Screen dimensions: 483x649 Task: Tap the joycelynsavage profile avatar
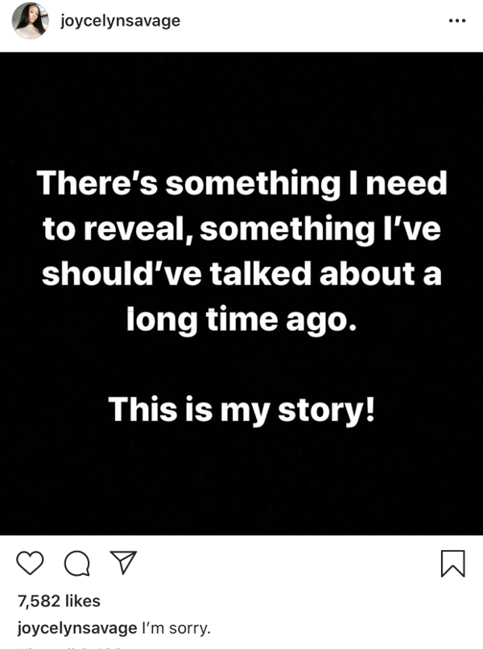pyautogui.click(x=30, y=21)
